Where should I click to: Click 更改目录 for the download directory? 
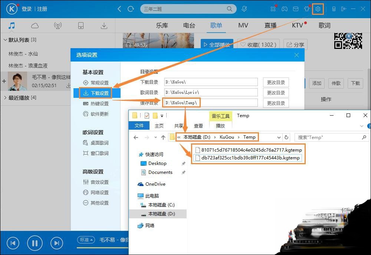[276, 82]
